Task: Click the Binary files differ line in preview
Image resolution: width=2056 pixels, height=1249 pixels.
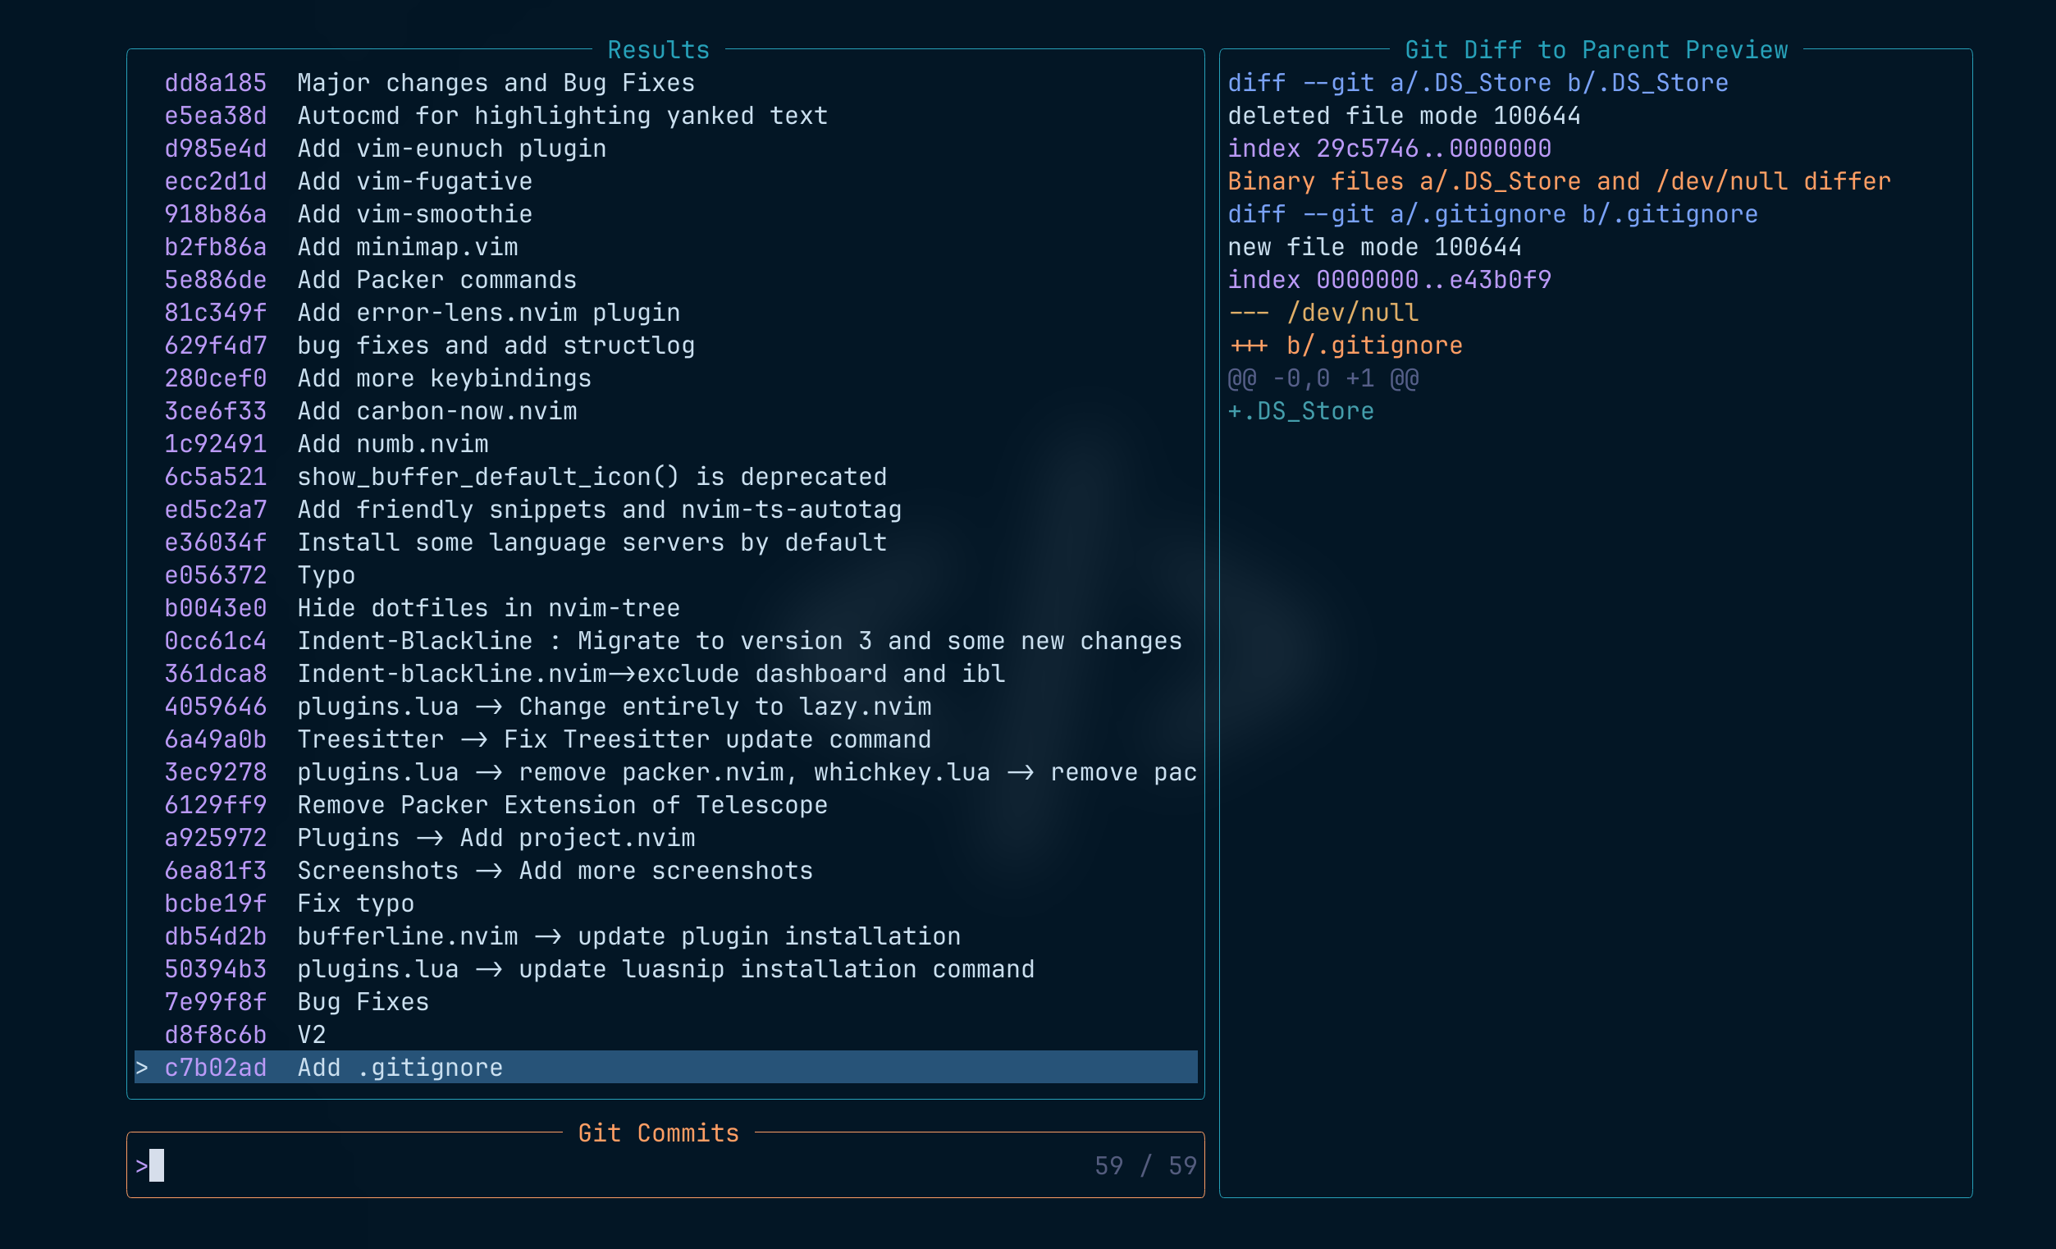Action: 1559,181
